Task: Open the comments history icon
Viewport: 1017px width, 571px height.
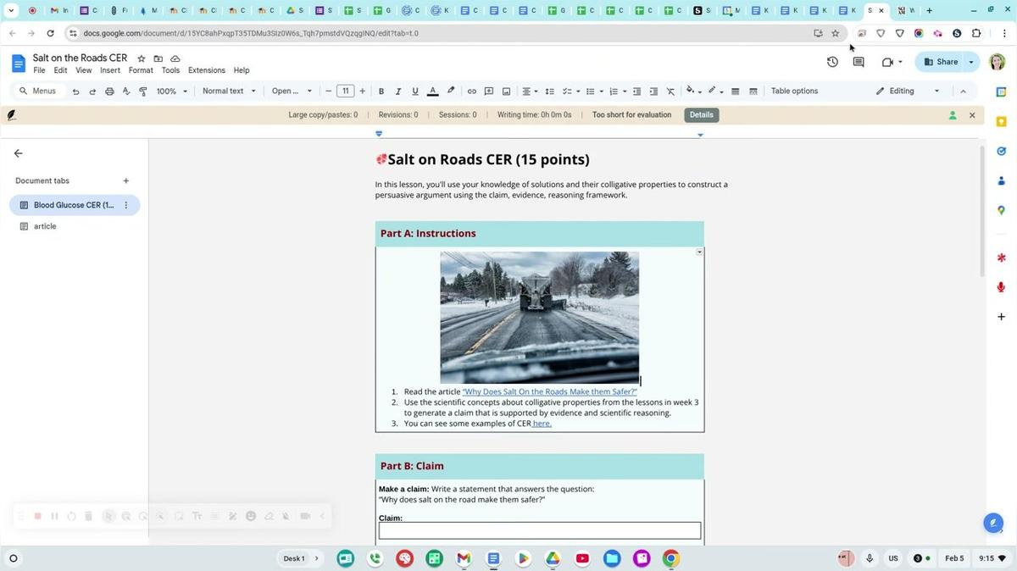Action: coord(859,62)
